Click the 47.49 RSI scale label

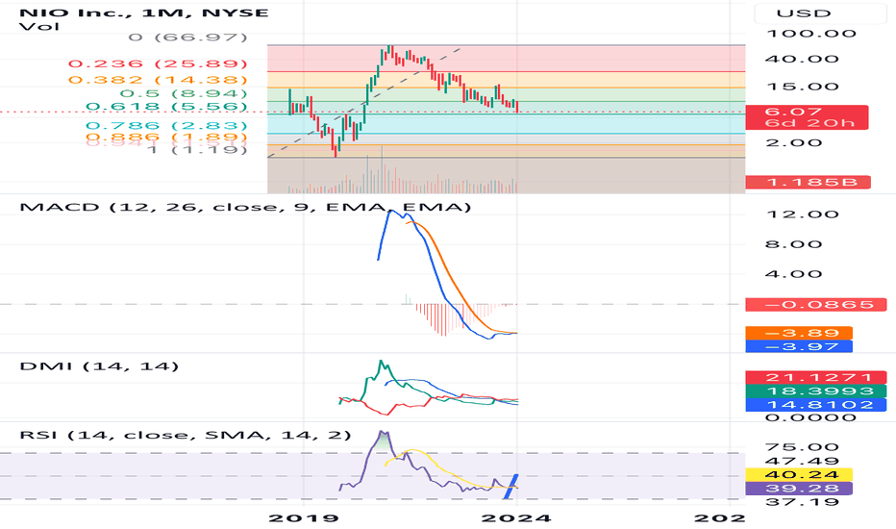click(x=802, y=461)
